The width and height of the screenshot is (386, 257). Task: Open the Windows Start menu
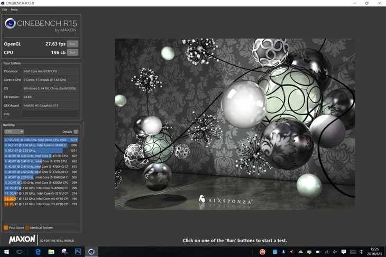click(7, 252)
